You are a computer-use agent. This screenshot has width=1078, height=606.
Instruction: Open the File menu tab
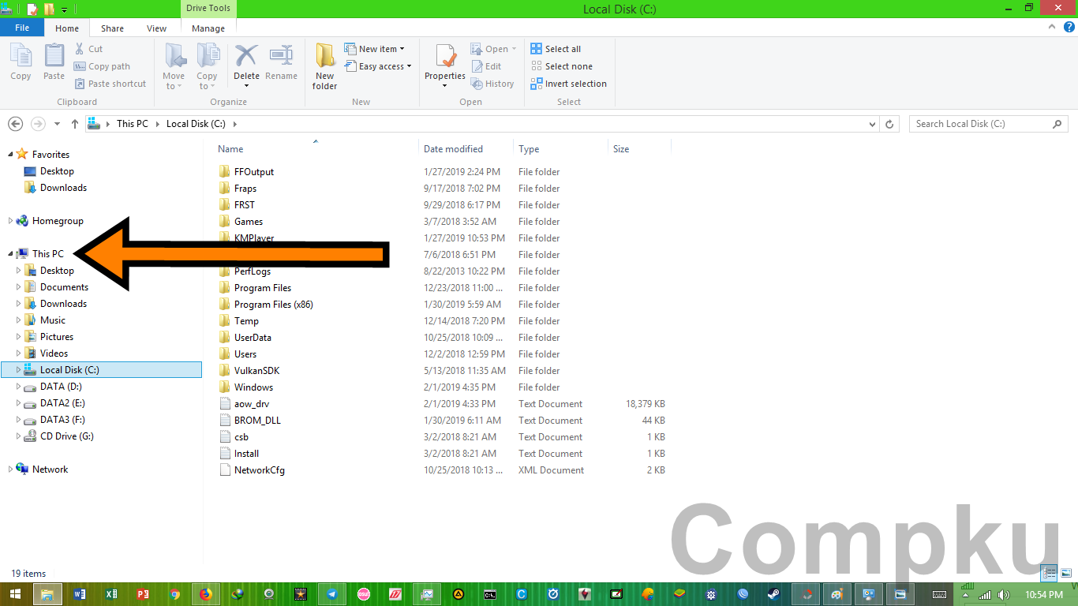pyautogui.click(x=22, y=28)
